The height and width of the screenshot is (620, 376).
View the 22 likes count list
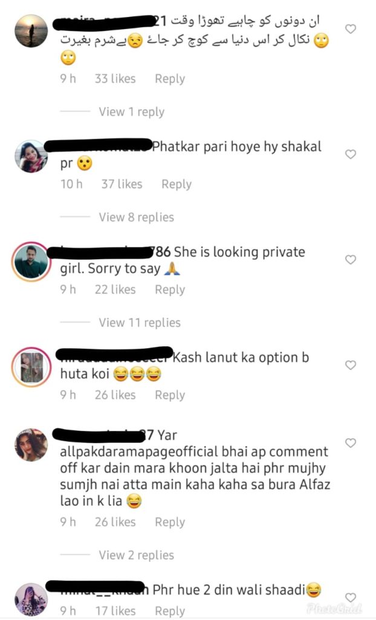115,290
